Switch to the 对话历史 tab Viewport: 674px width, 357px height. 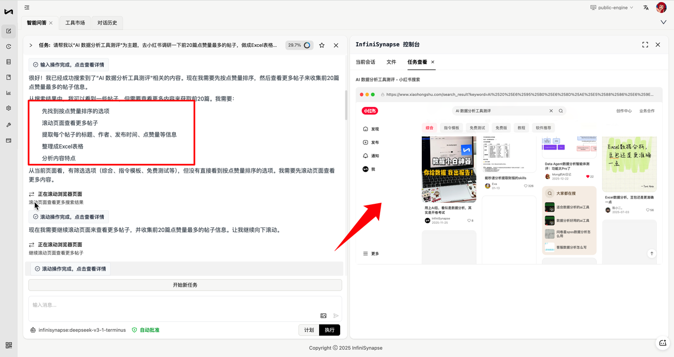click(107, 23)
